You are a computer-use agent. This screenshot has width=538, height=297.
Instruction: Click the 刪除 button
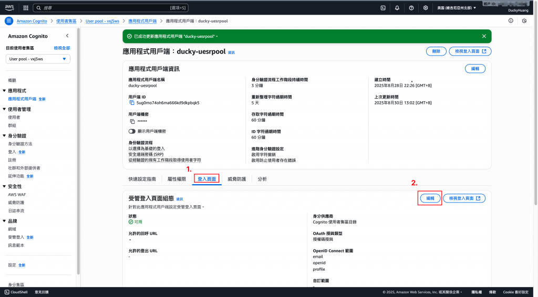click(x=436, y=51)
